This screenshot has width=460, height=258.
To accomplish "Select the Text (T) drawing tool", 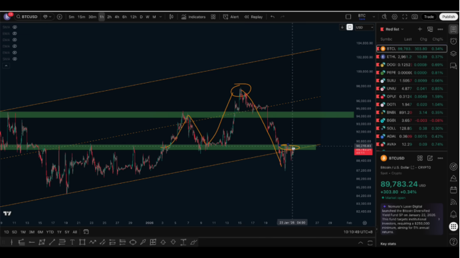I will pyautogui.click(x=72, y=242).
